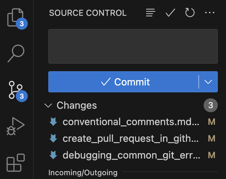Click the SOURCE CONTROL panel title

click(88, 13)
